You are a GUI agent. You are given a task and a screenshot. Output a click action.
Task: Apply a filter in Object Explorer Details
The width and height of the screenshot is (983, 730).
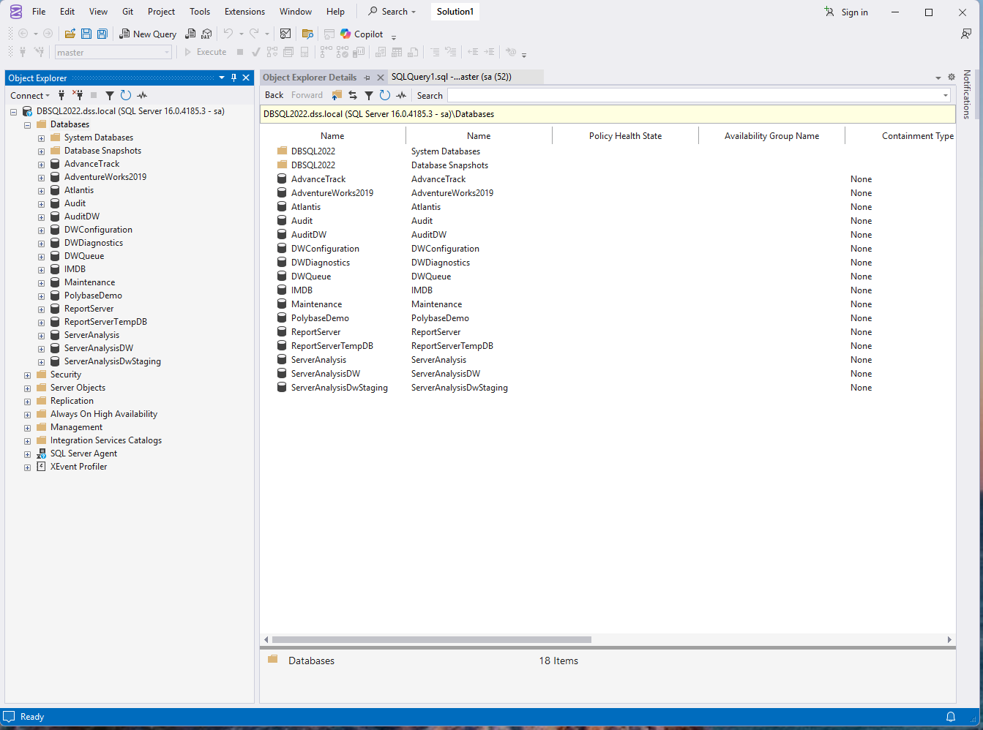pos(369,95)
